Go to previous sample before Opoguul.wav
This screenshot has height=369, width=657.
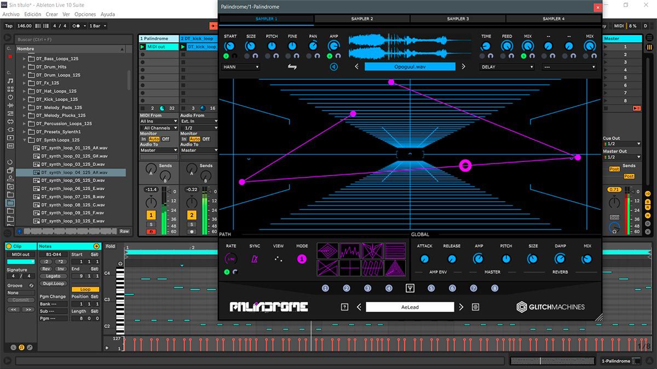click(x=356, y=67)
